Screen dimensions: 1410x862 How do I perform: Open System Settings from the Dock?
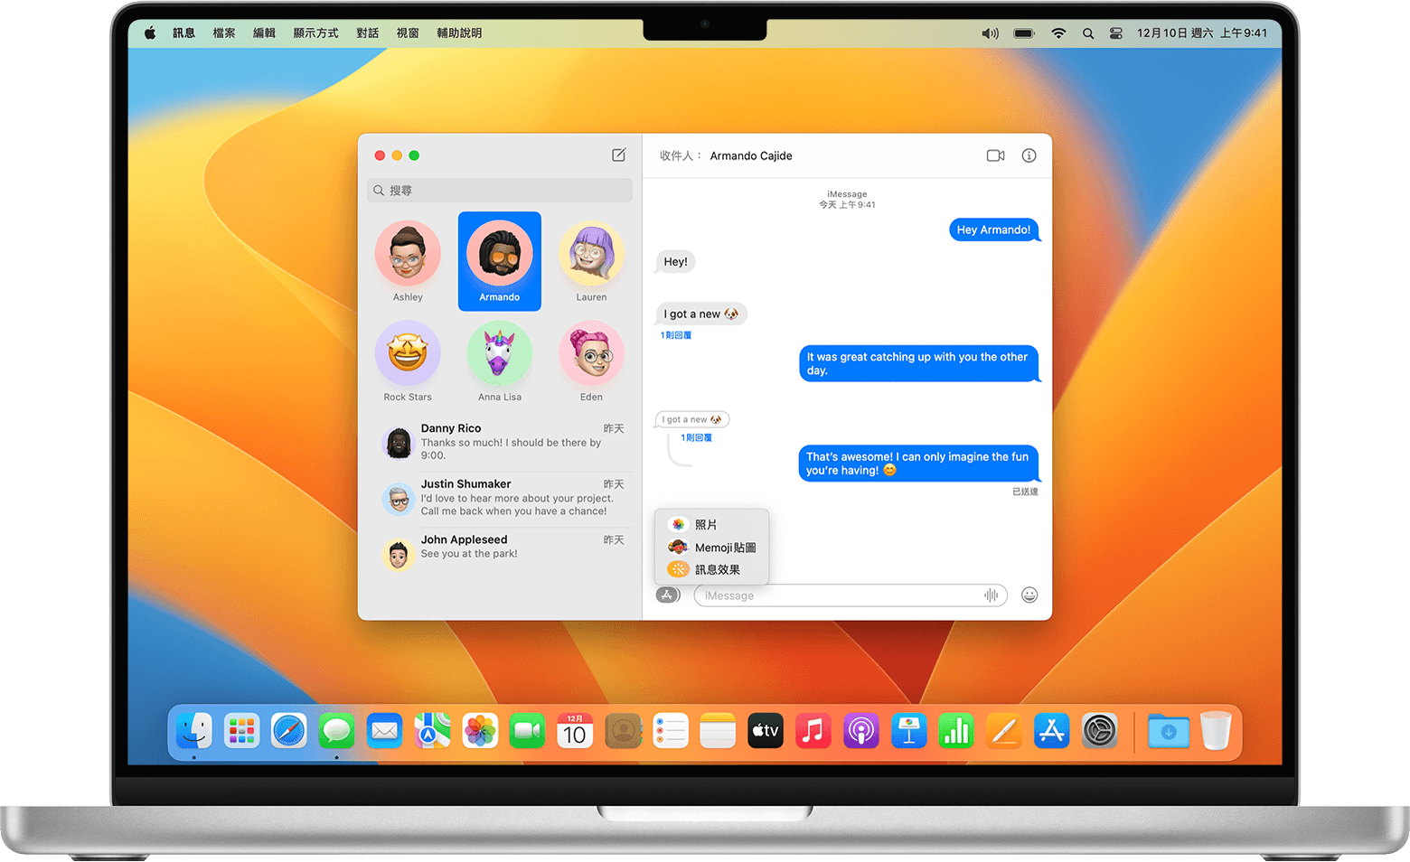pyautogui.click(x=1099, y=730)
